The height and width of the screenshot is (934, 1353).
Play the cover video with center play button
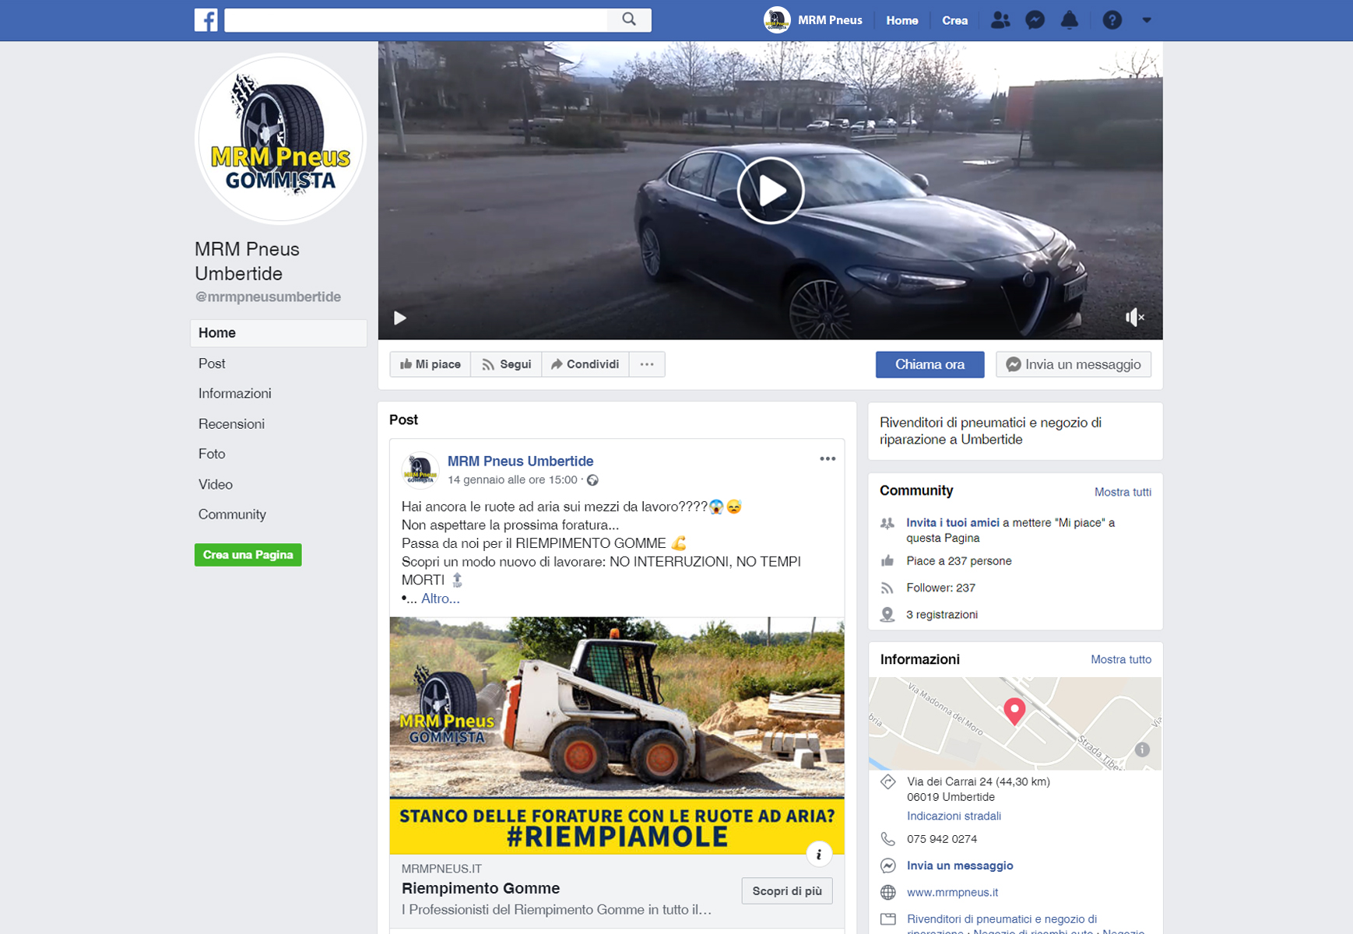(x=771, y=191)
